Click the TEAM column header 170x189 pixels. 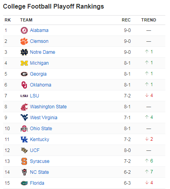26,20
